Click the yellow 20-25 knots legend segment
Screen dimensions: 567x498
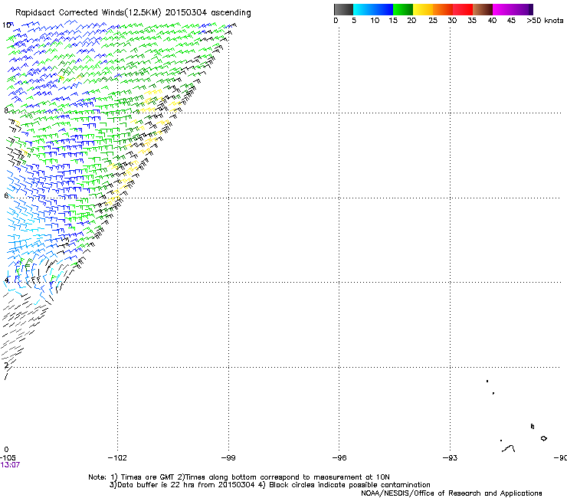(x=423, y=9)
